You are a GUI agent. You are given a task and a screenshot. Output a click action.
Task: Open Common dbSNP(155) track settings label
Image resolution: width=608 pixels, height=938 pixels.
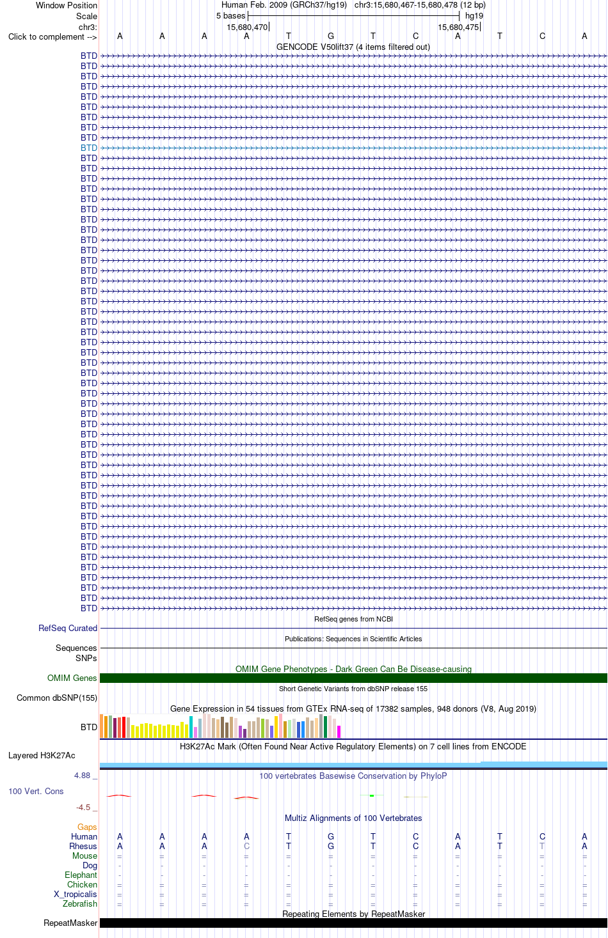pos(57,698)
